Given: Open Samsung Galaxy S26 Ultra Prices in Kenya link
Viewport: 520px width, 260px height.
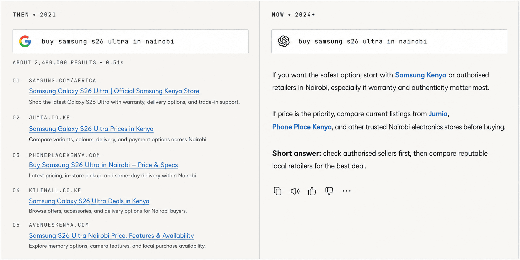Looking at the screenshot, I should click(91, 129).
